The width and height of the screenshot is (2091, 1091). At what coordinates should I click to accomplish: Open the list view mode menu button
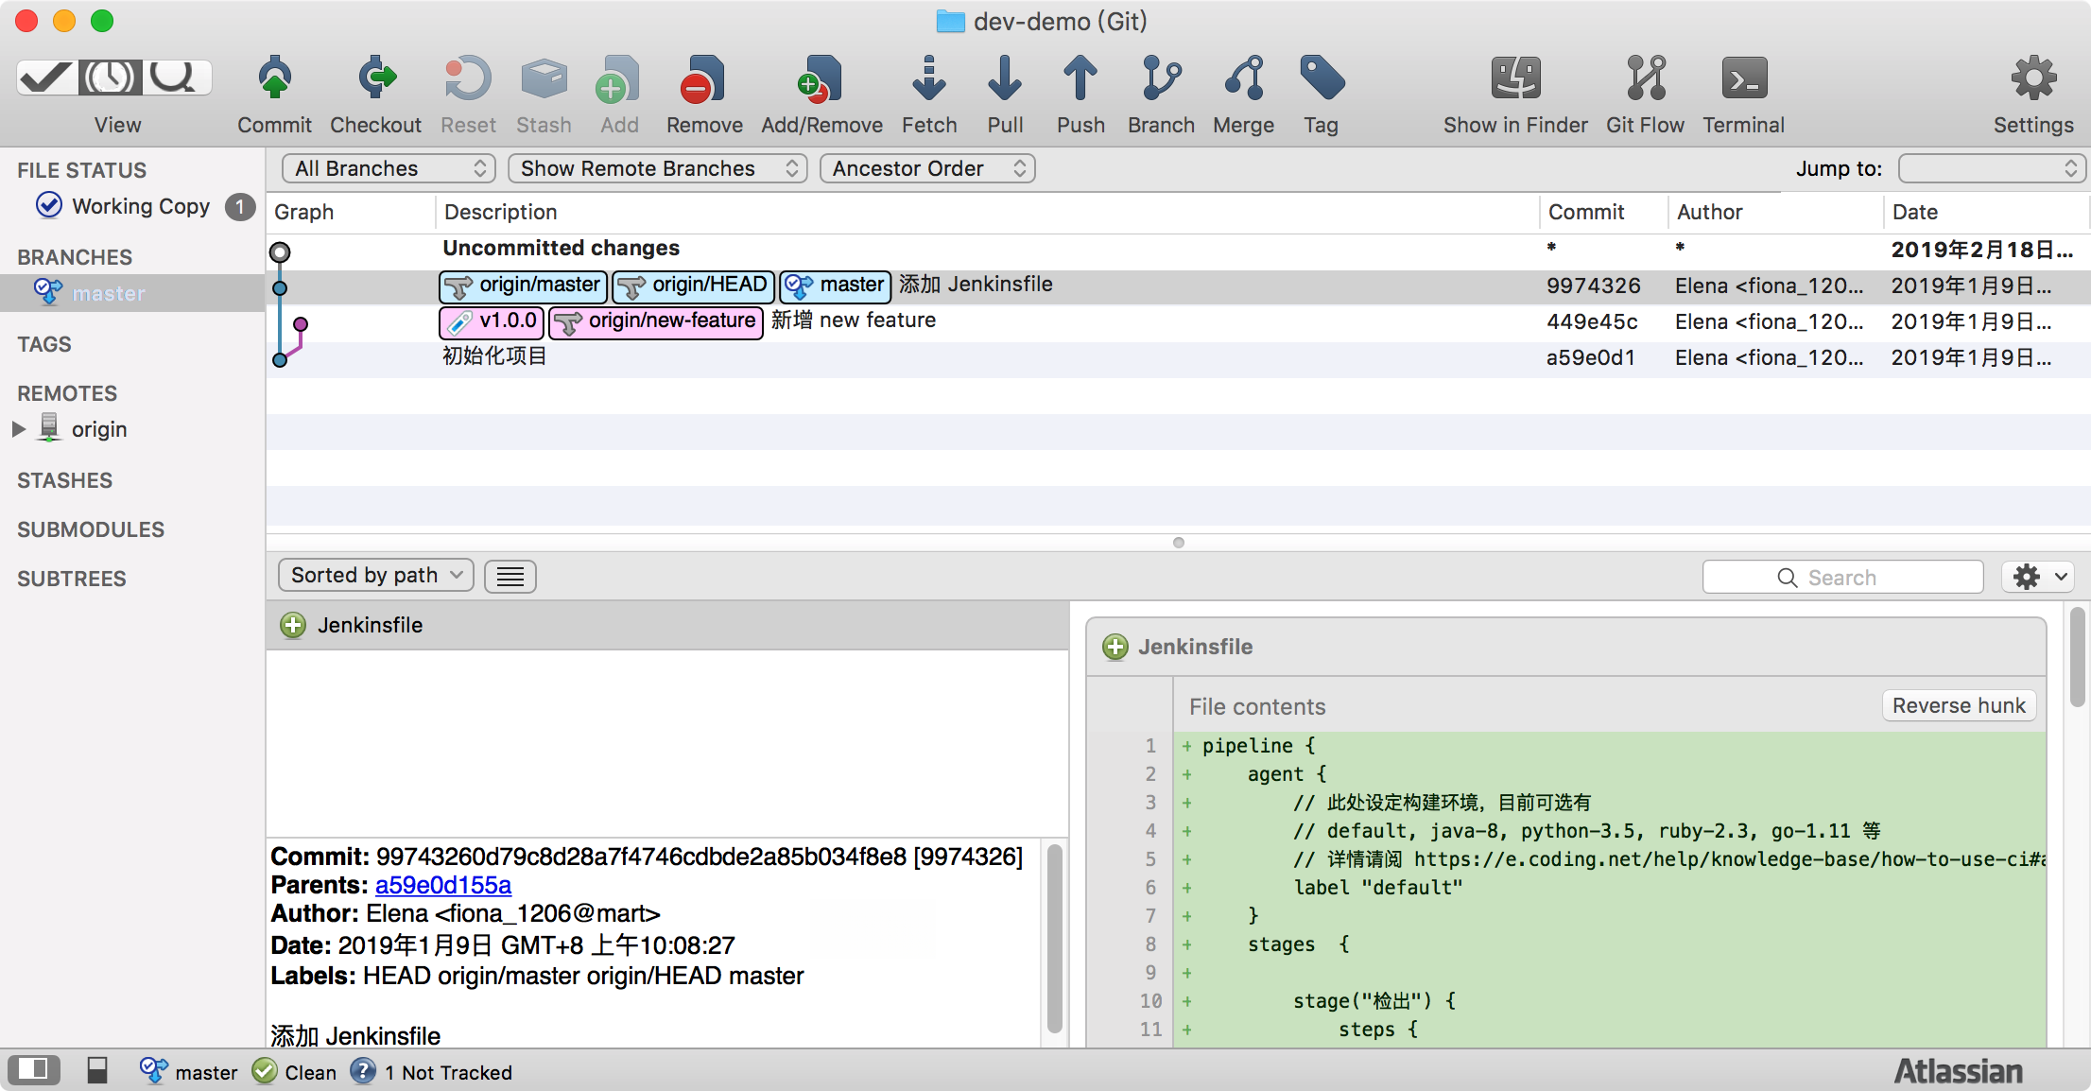point(510,576)
